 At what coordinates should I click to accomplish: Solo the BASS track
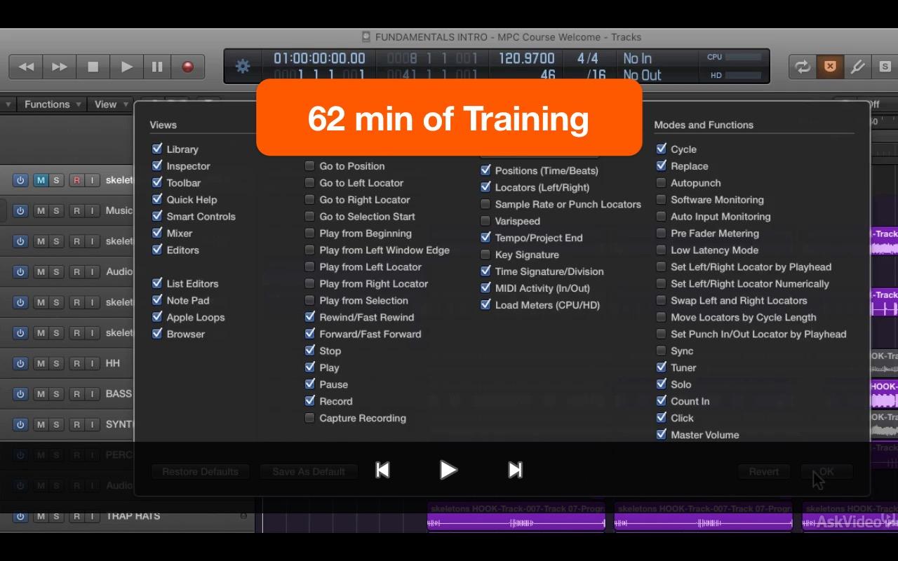pyautogui.click(x=56, y=394)
